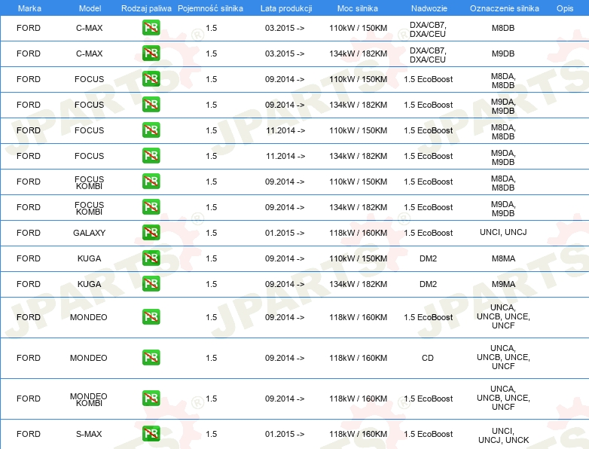589x449 pixels.
Task: Click 1.5 engine capacity in the S-MAX row
Action: [212, 434]
